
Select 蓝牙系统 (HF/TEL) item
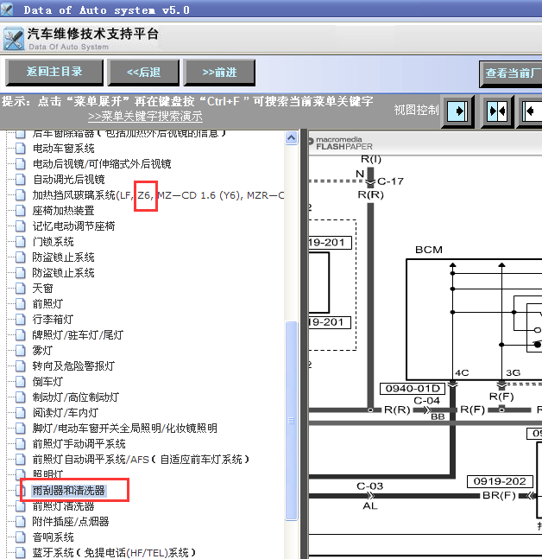(x=114, y=553)
